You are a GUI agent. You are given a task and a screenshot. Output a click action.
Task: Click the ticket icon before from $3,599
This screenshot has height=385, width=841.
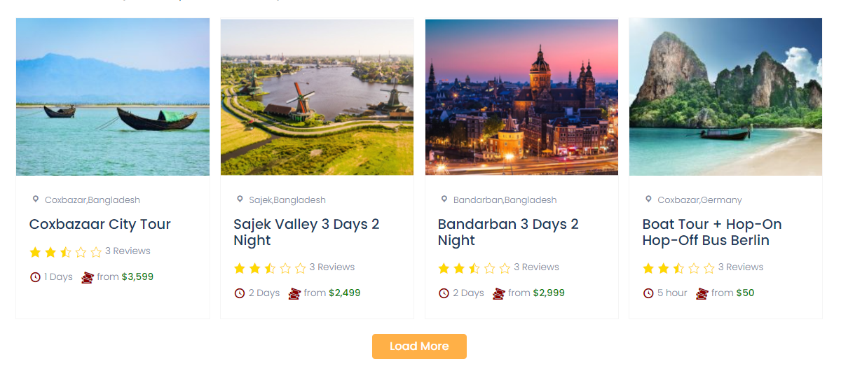point(88,277)
